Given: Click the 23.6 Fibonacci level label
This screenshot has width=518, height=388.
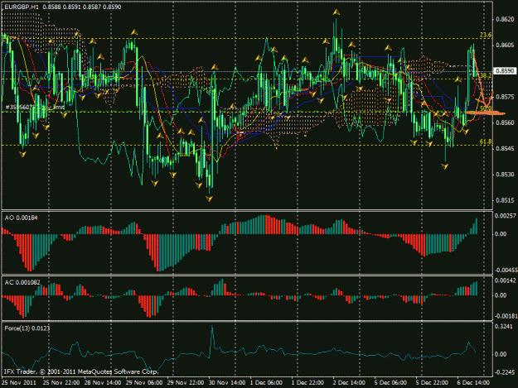Looking at the screenshot, I should 486,35.
